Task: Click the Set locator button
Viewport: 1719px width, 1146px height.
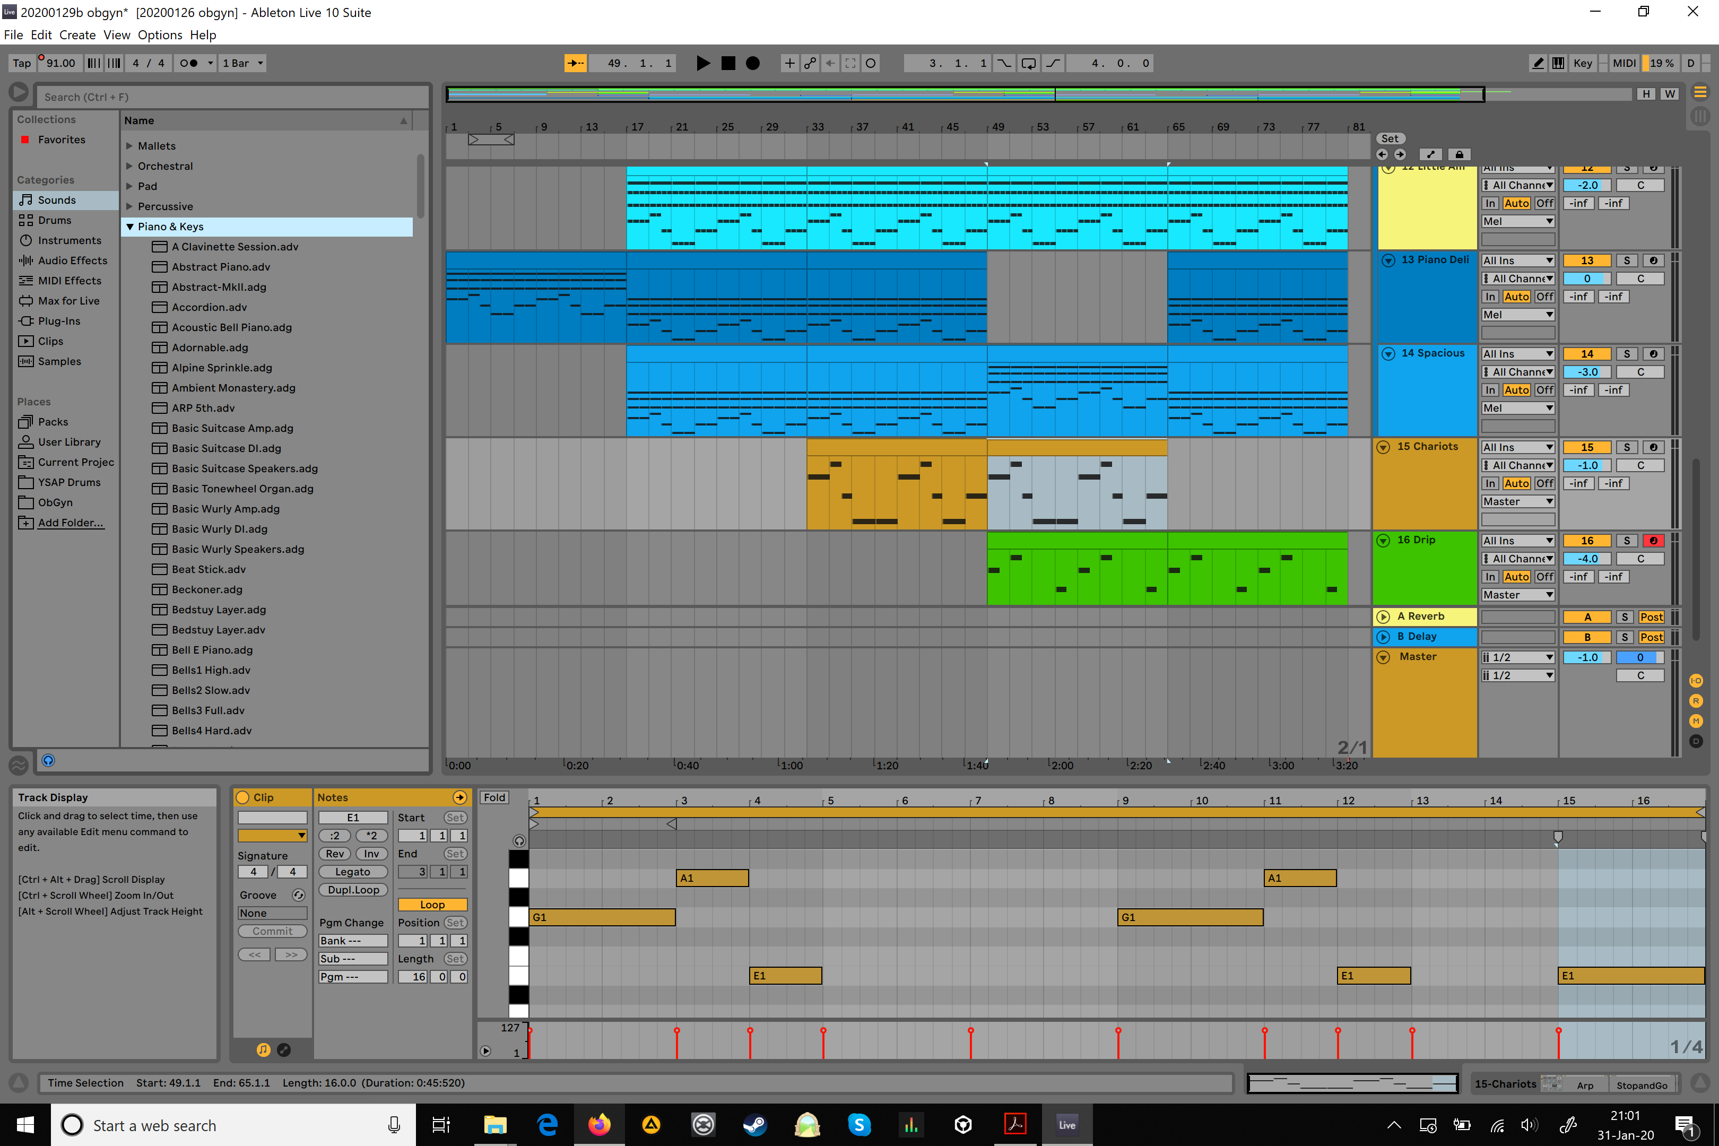Action: tap(1390, 139)
